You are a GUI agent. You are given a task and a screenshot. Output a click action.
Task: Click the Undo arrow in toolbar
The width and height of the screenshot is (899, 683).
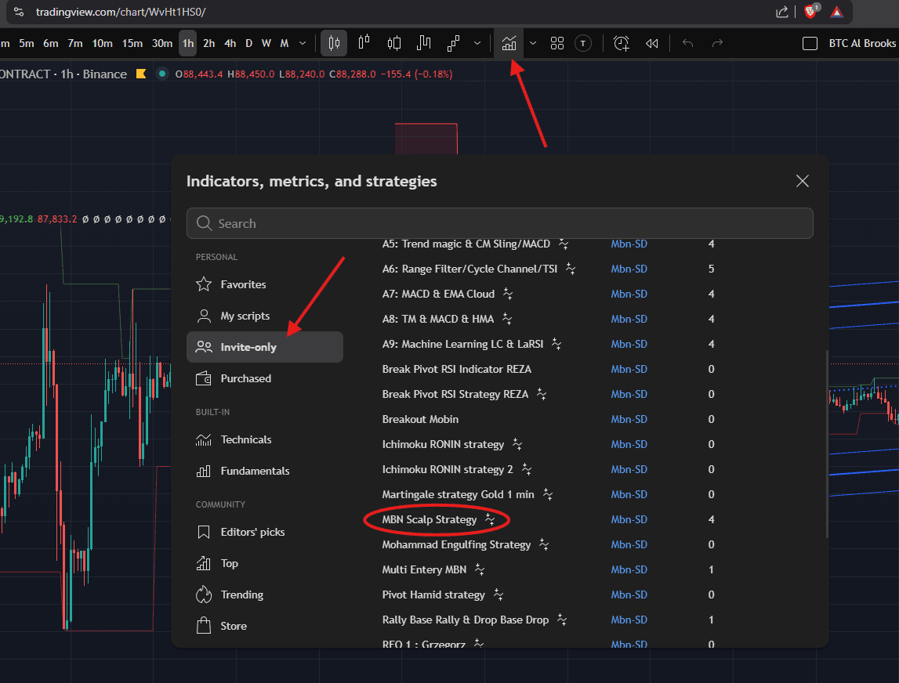pyautogui.click(x=688, y=43)
